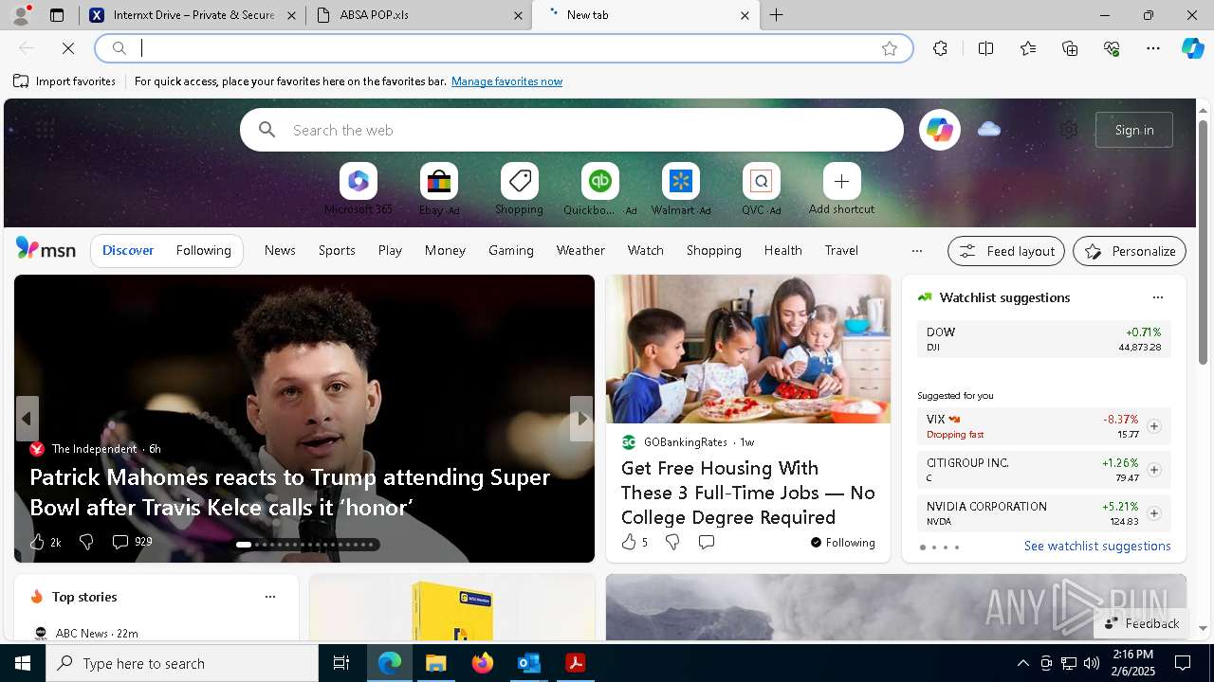1214x682 pixels.
Task: Open Top stories options menu
Action: coord(270,597)
